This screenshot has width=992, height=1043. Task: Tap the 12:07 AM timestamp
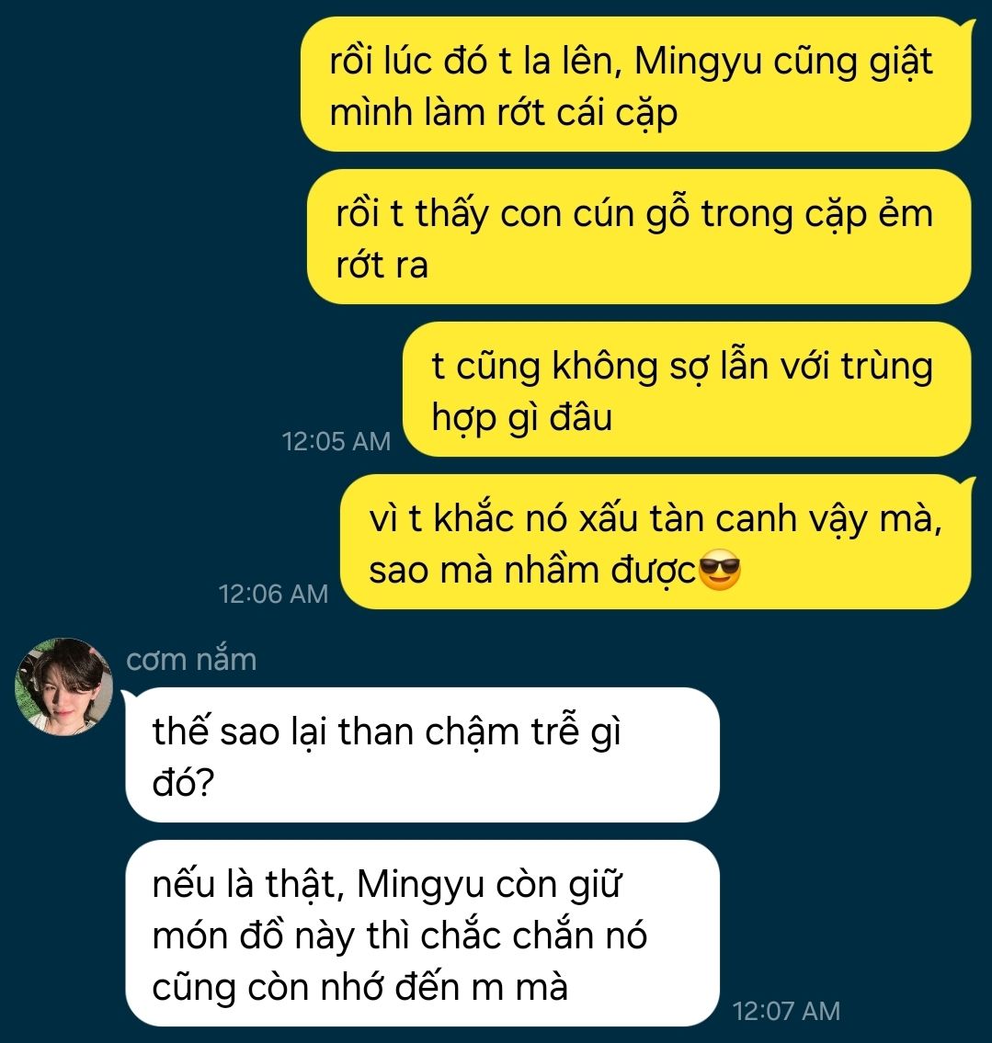click(x=786, y=1011)
